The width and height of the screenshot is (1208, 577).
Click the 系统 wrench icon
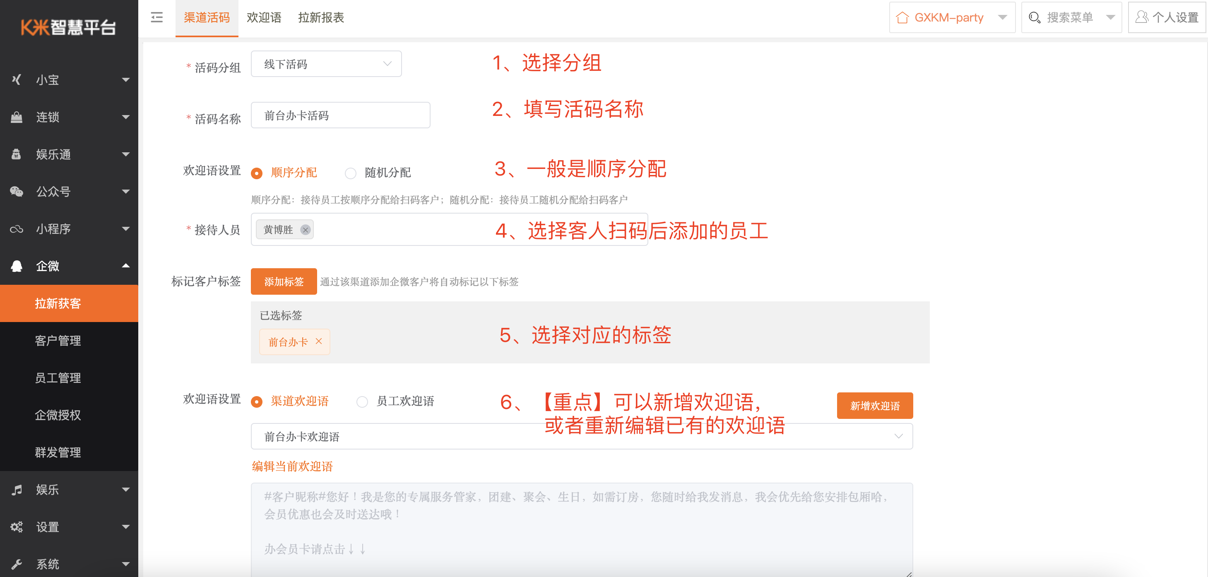[x=17, y=564]
